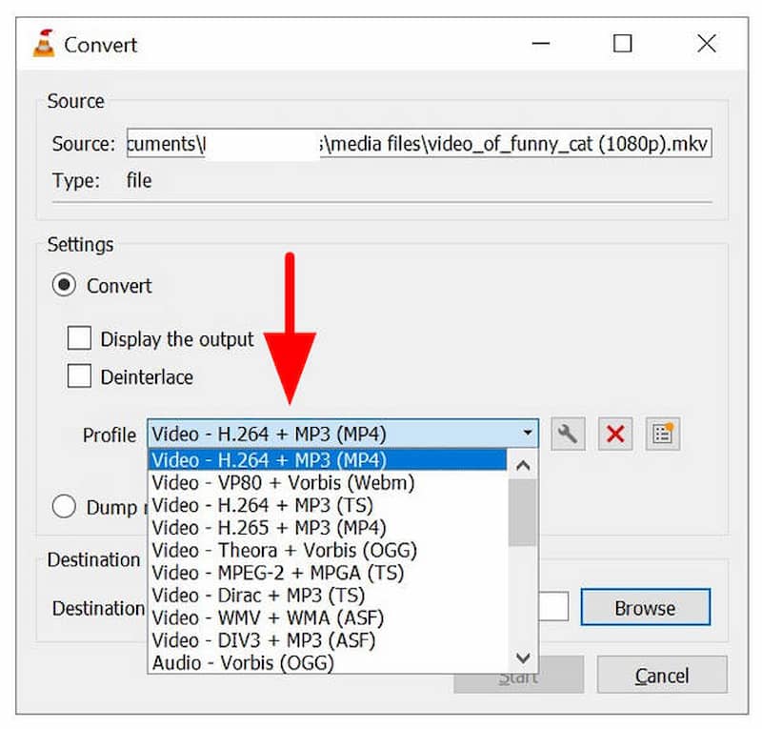The width and height of the screenshot is (762, 729).
Task: Create a new profile via the list icon
Action: point(661,434)
